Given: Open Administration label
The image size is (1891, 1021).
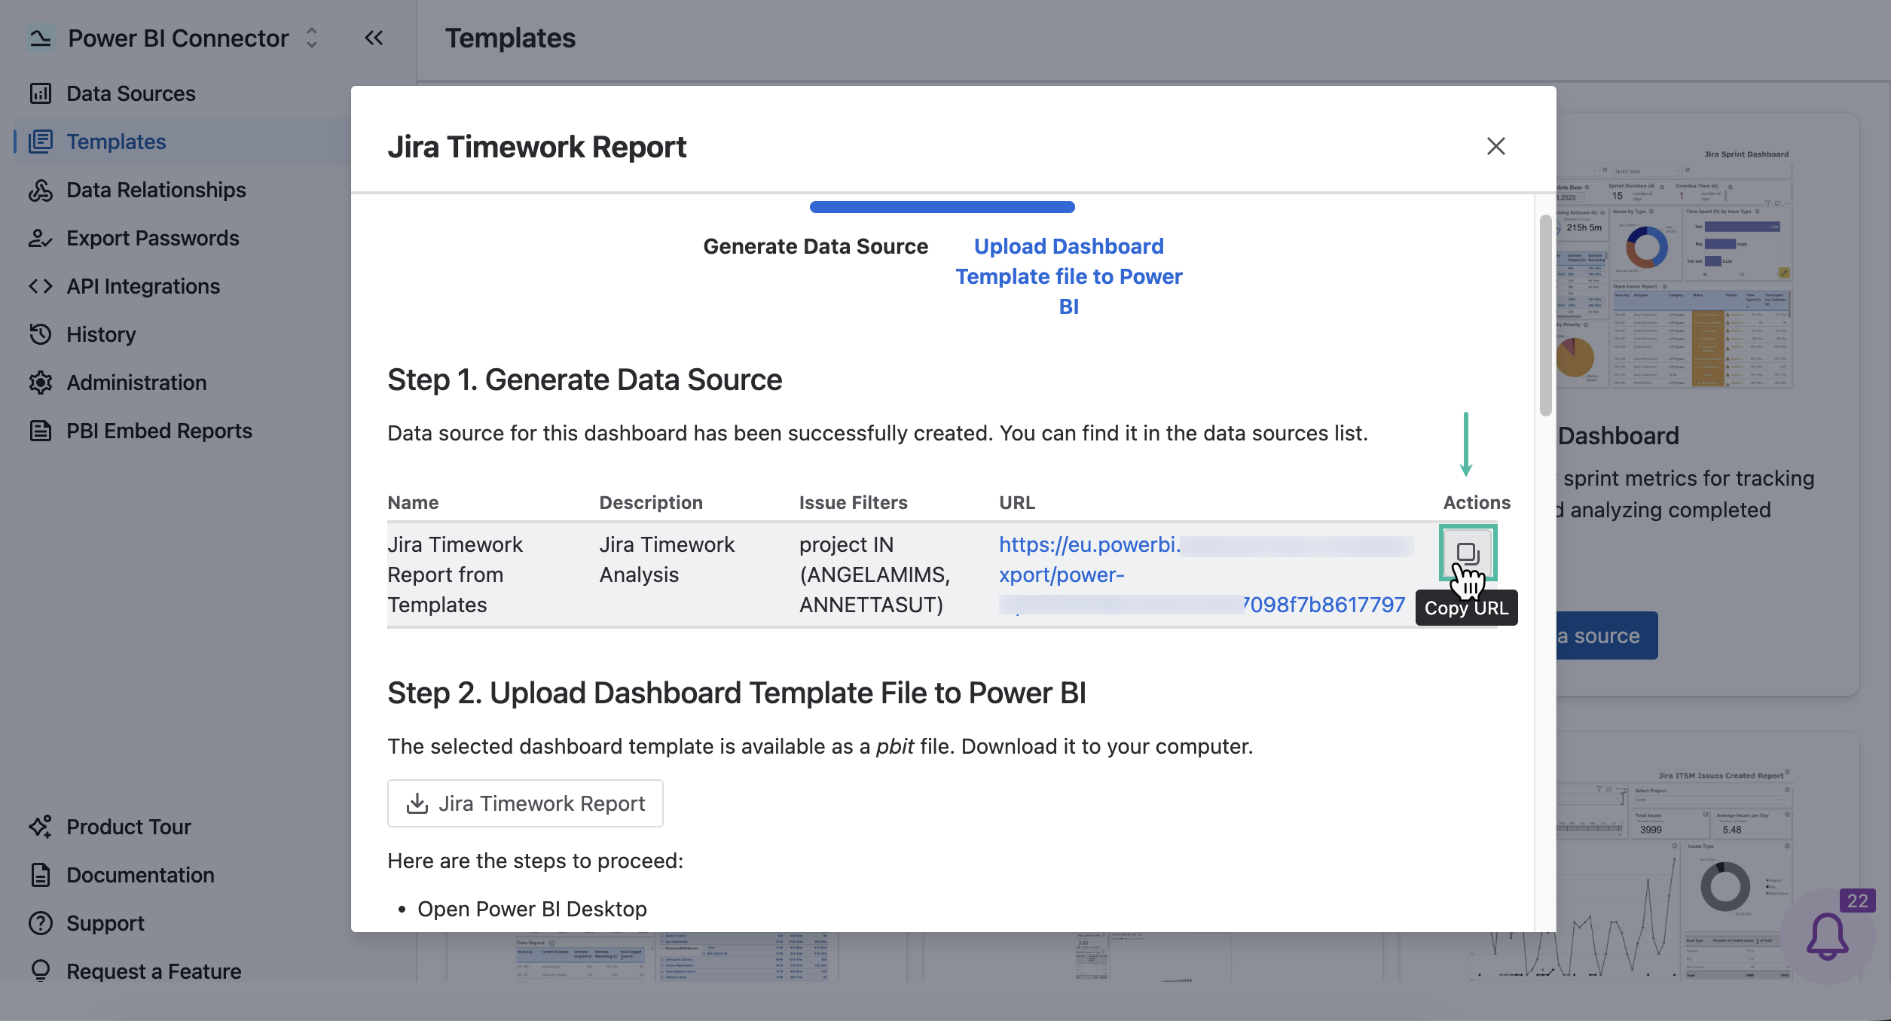Looking at the screenshot, I should click(136, 382).
